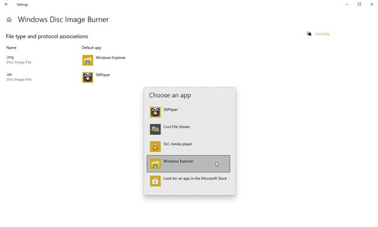
Task: Click the 5KPlayer icon beside .iso
Action: tap(87, 77)
